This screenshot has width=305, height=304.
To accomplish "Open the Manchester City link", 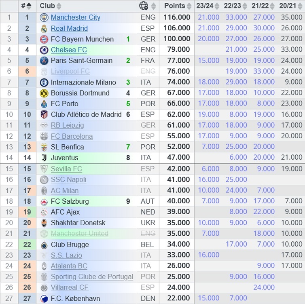I will (76, 18).
